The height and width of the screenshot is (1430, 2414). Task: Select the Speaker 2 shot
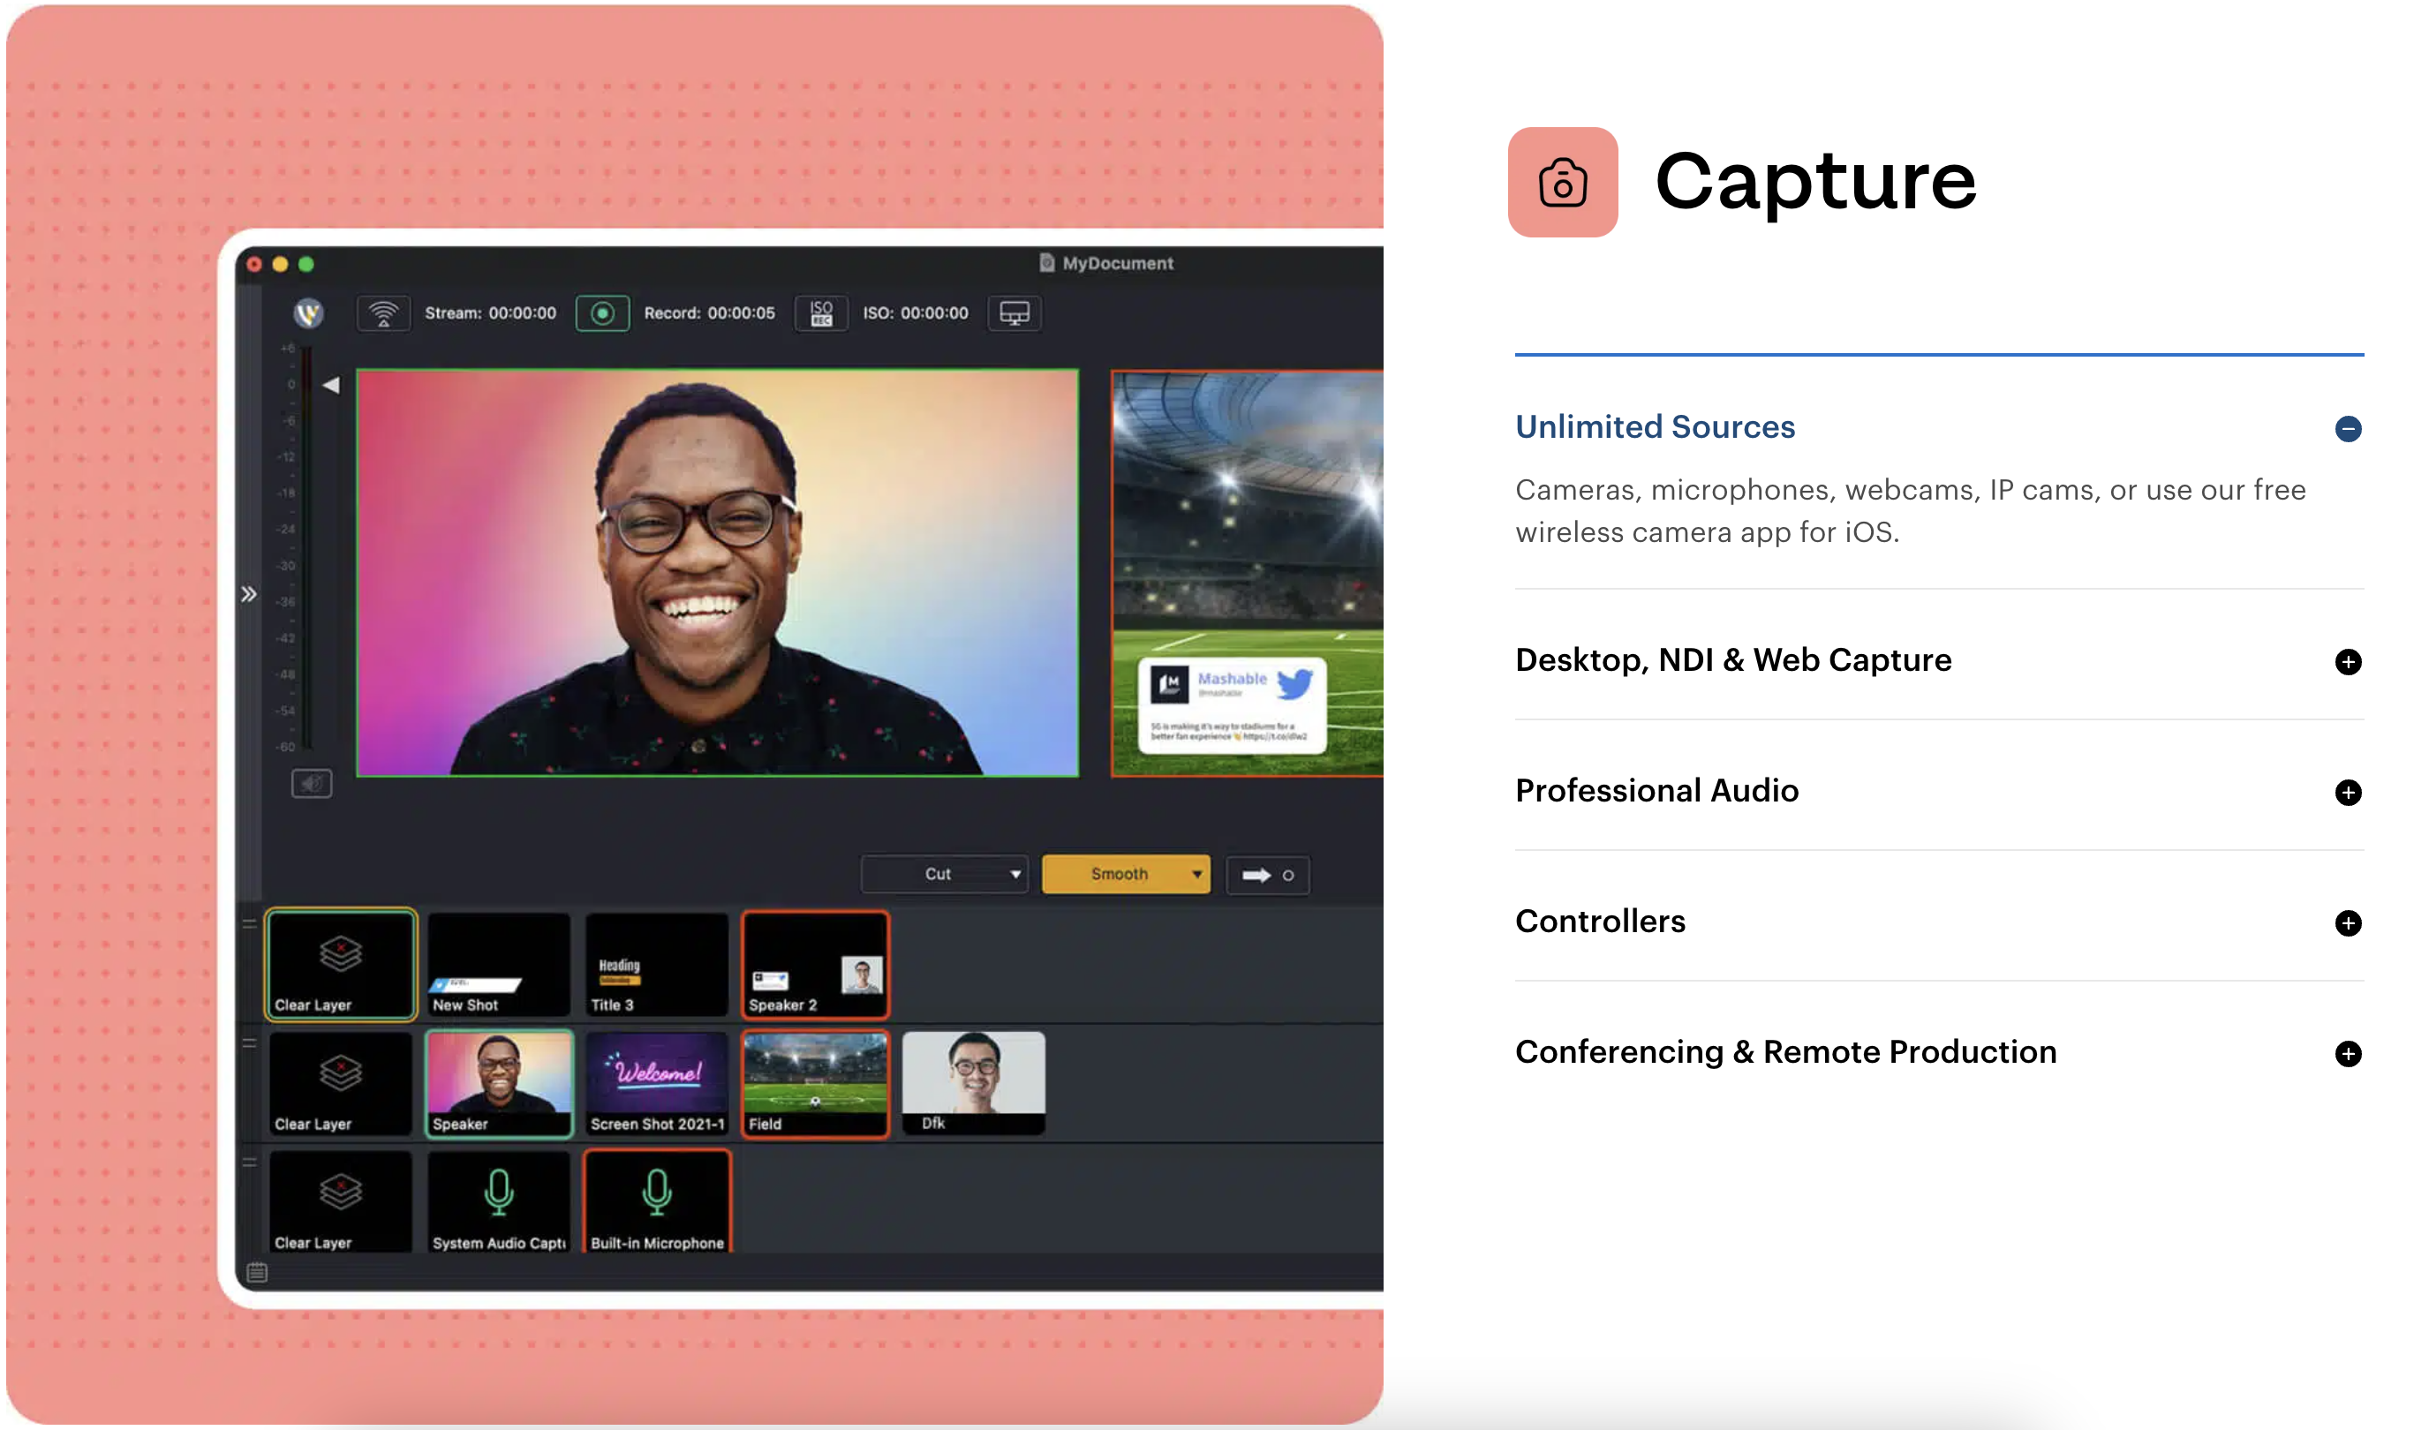(815, 964)
